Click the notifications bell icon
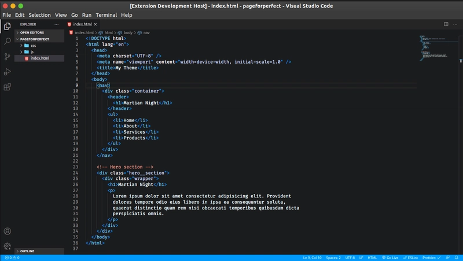Screen dimensions: 463x261 point(456,258)
